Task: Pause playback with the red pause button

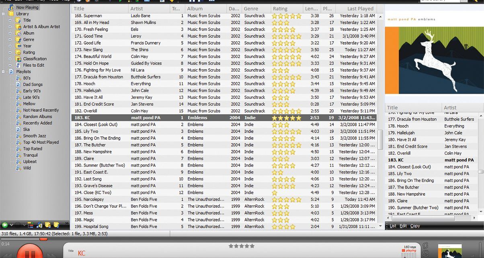Action: [30, 251]
